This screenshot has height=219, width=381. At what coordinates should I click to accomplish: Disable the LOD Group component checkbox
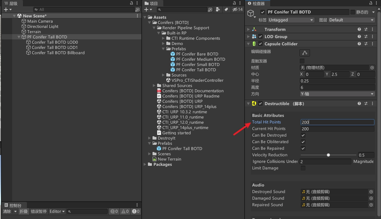(x=260, y=36)
